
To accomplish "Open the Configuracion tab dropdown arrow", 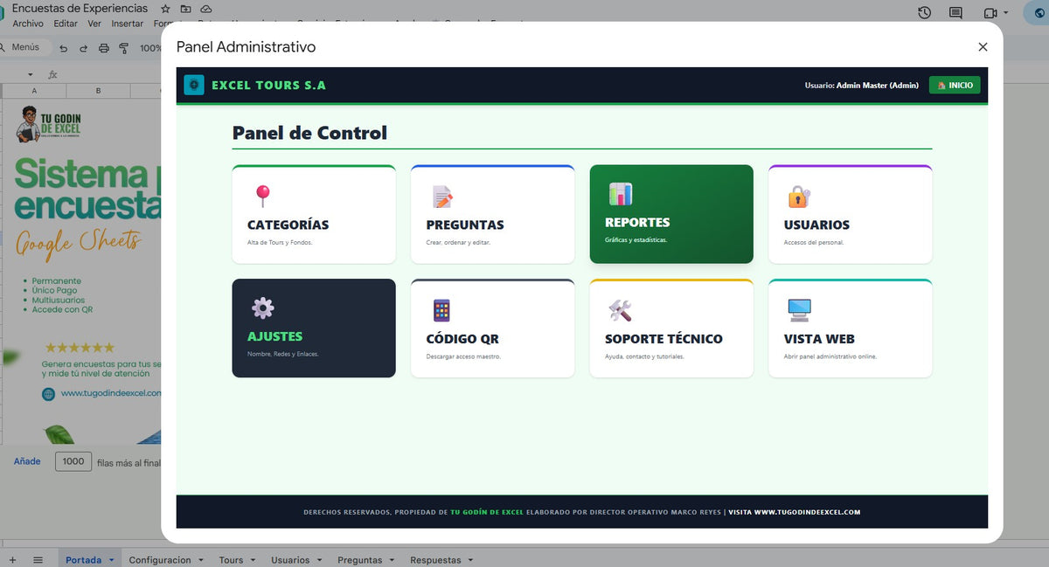I will 201,560.
